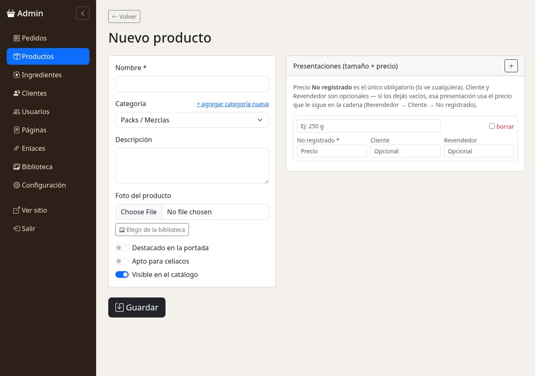Open the Categoría dropdown Packs / Mezclas
Image resolution: width=535 pixels, height=376 pixels.
192,120
